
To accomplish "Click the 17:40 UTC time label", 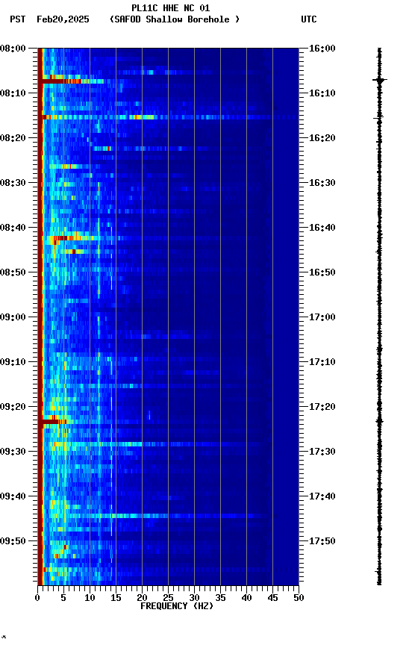I will (x=322, y=496).
